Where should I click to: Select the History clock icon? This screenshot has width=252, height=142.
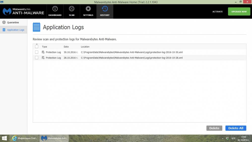(105, 9)
